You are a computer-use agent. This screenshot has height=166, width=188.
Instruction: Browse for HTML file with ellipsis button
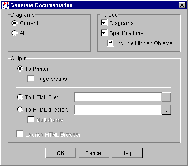(x=166, y=97)
